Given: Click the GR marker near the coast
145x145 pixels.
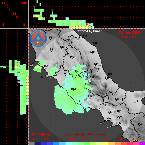Looking at the screenshot, I should pos(46,66).
